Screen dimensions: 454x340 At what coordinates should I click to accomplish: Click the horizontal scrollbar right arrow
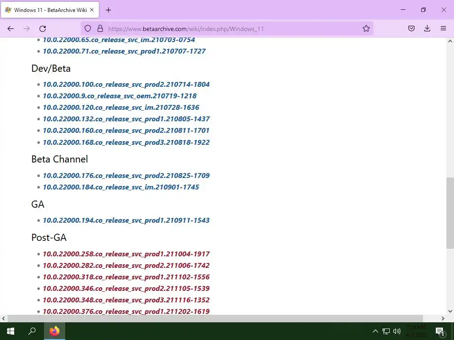443,319
